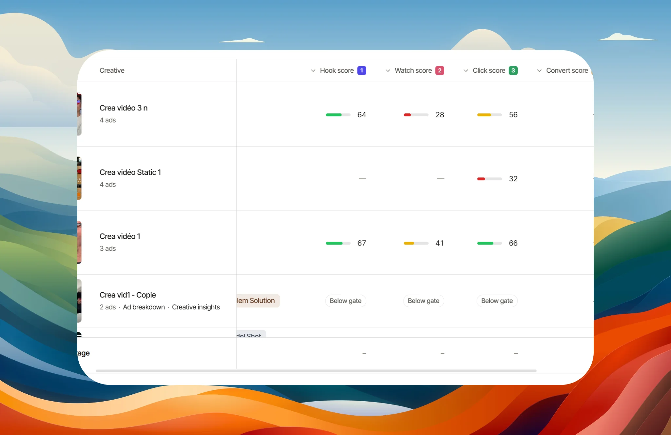Expand the Hook score column chevron
This screenshot has width=671, height=435.
point(313,70)
